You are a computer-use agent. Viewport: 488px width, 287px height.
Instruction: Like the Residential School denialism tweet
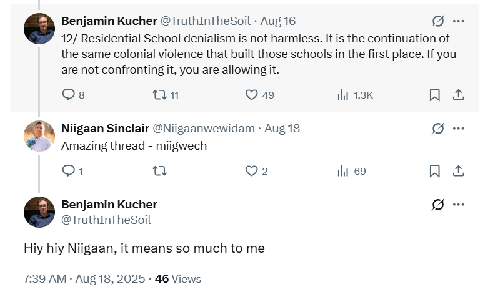251,95
